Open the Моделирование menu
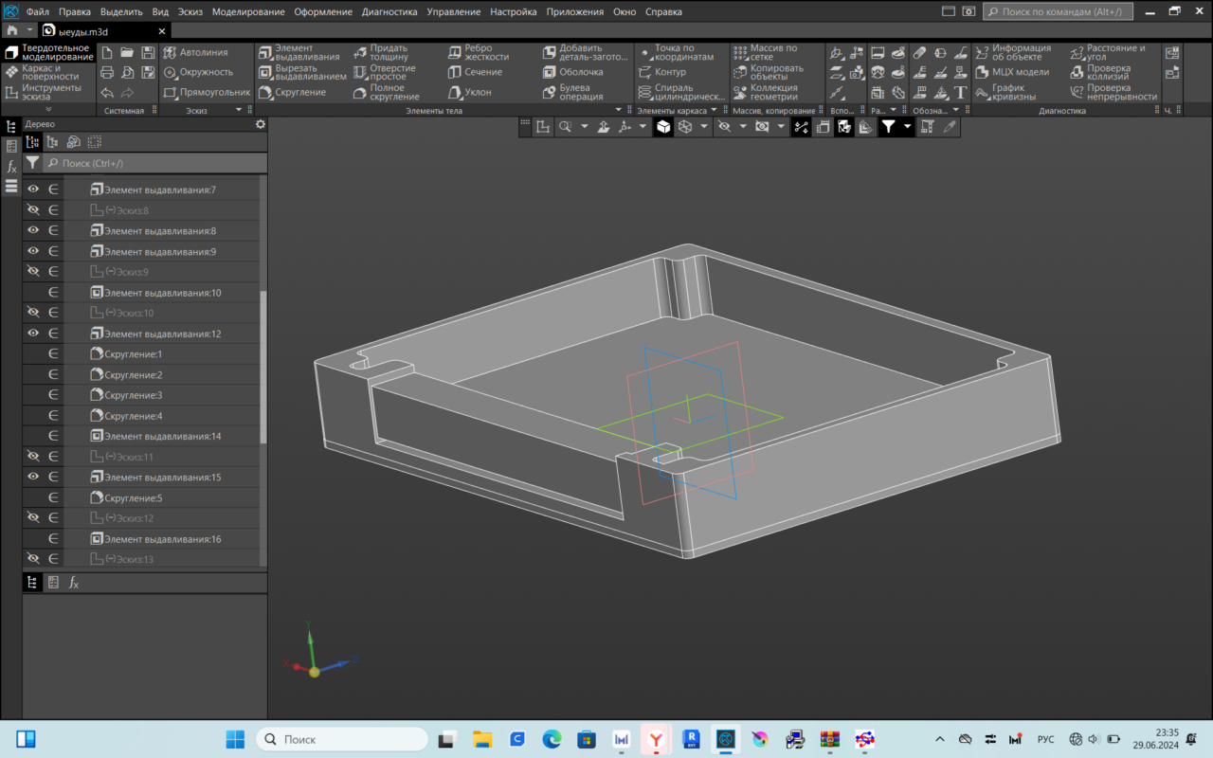This screenshot has height=758, width=1213. (x=247, y=12)
